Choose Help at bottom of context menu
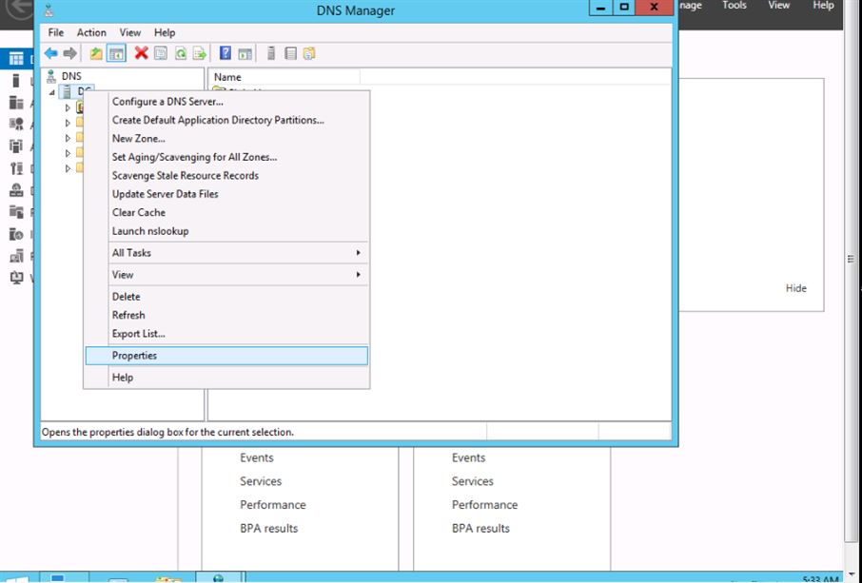This screenshot has height=583, width=862. point(226,378)
